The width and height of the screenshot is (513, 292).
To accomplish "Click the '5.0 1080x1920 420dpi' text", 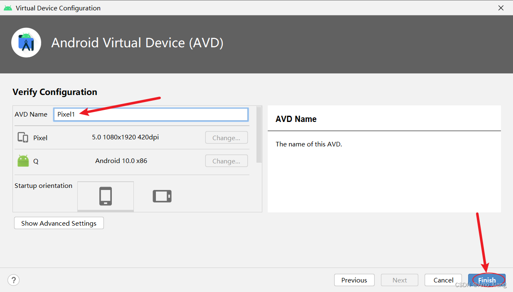I will [x=126, y=137].
